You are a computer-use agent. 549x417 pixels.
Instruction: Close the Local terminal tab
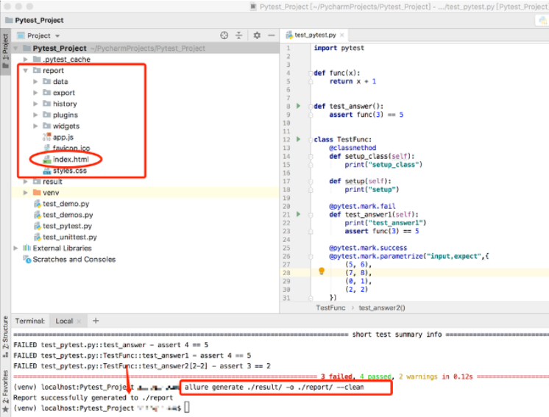[79, 321]
